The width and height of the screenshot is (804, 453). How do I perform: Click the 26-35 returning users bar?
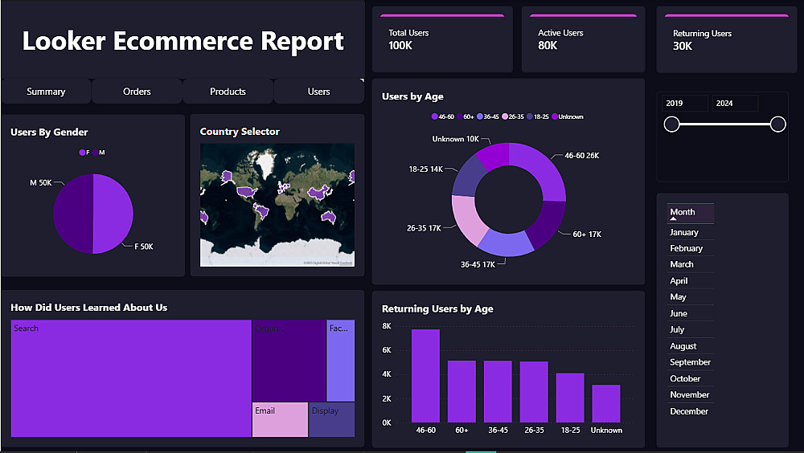(x=534, y=392)
